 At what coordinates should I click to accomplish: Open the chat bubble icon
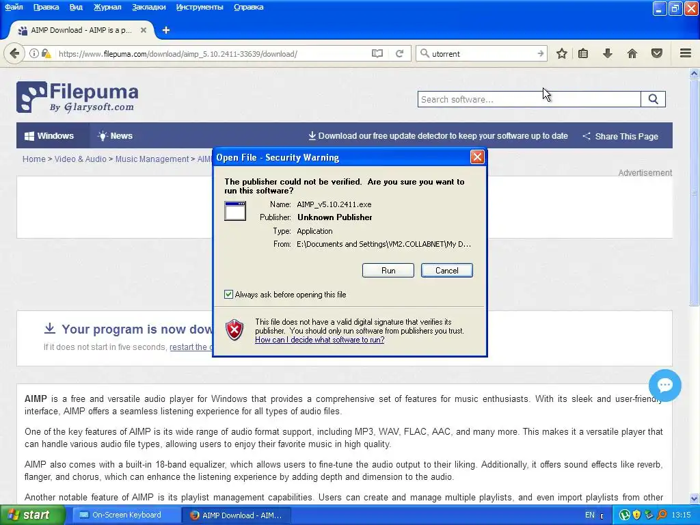[664, 386]
